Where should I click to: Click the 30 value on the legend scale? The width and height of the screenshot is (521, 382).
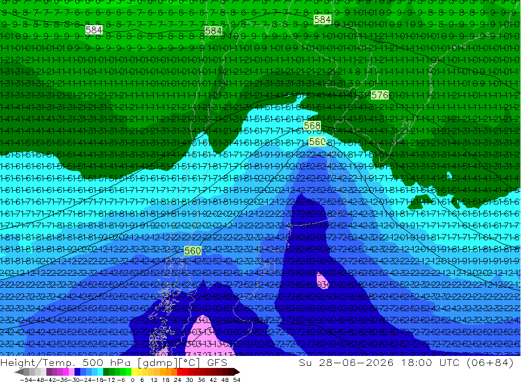(x=190, y=380)
